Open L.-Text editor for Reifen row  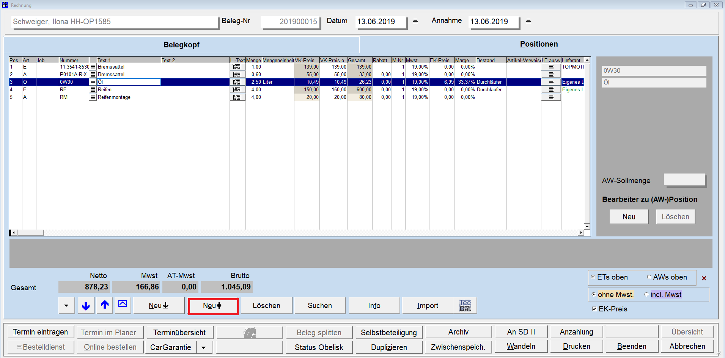(237, 90)
